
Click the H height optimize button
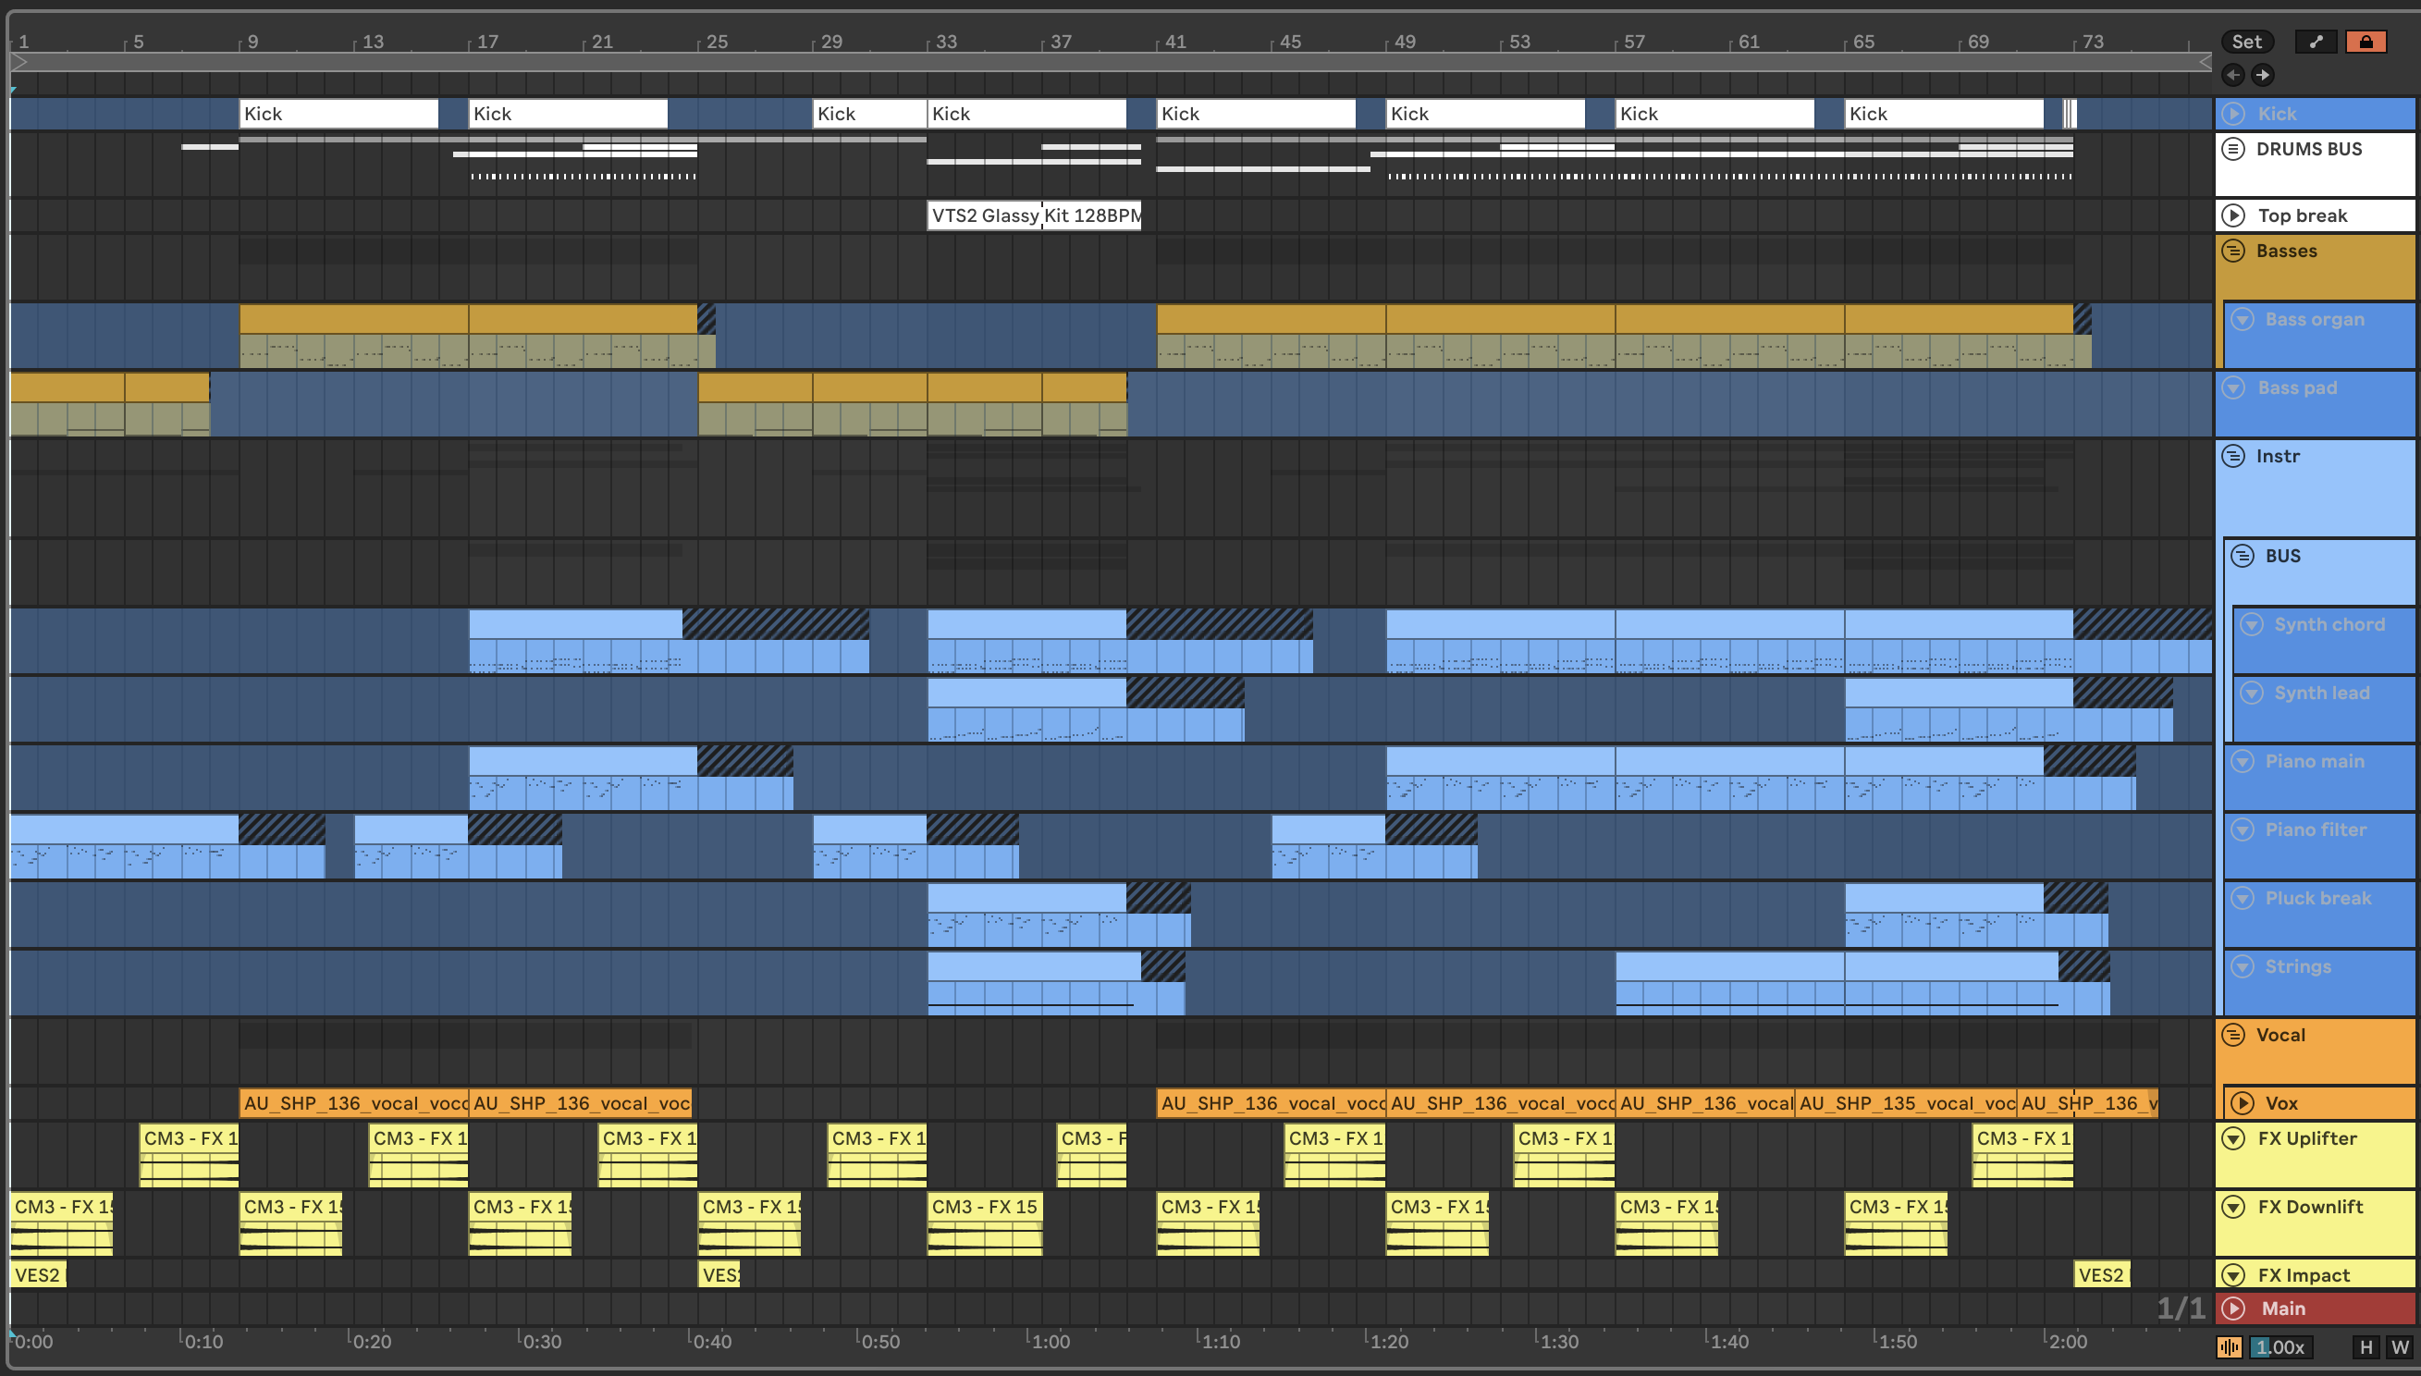(2366, 1346)
